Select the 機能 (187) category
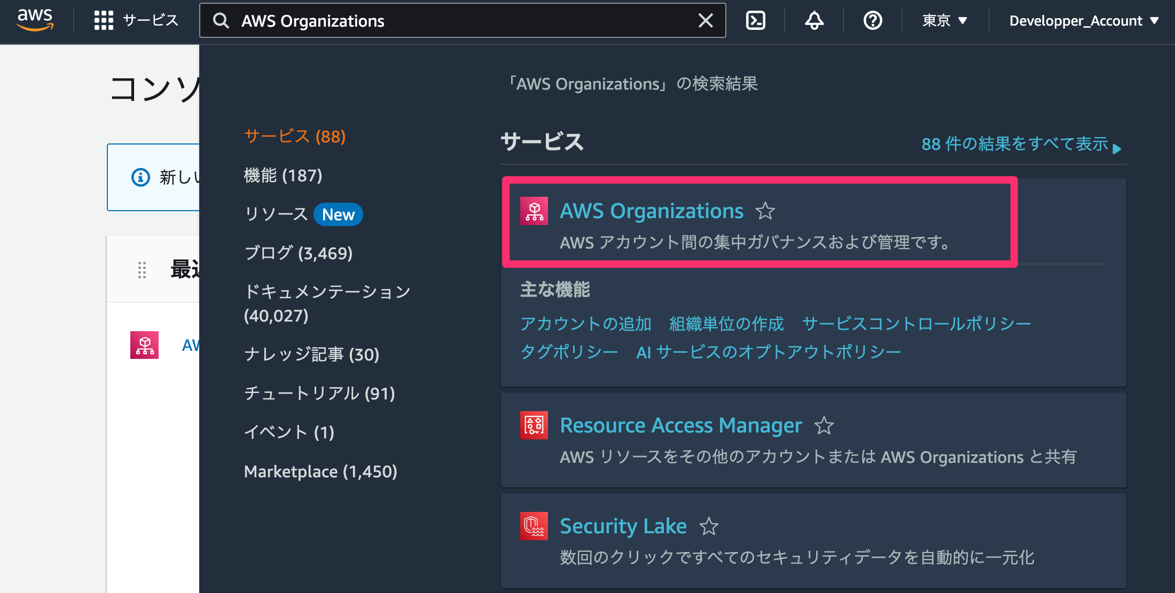The height and width of the screenshot is (593, 1175). coord(283,175)
